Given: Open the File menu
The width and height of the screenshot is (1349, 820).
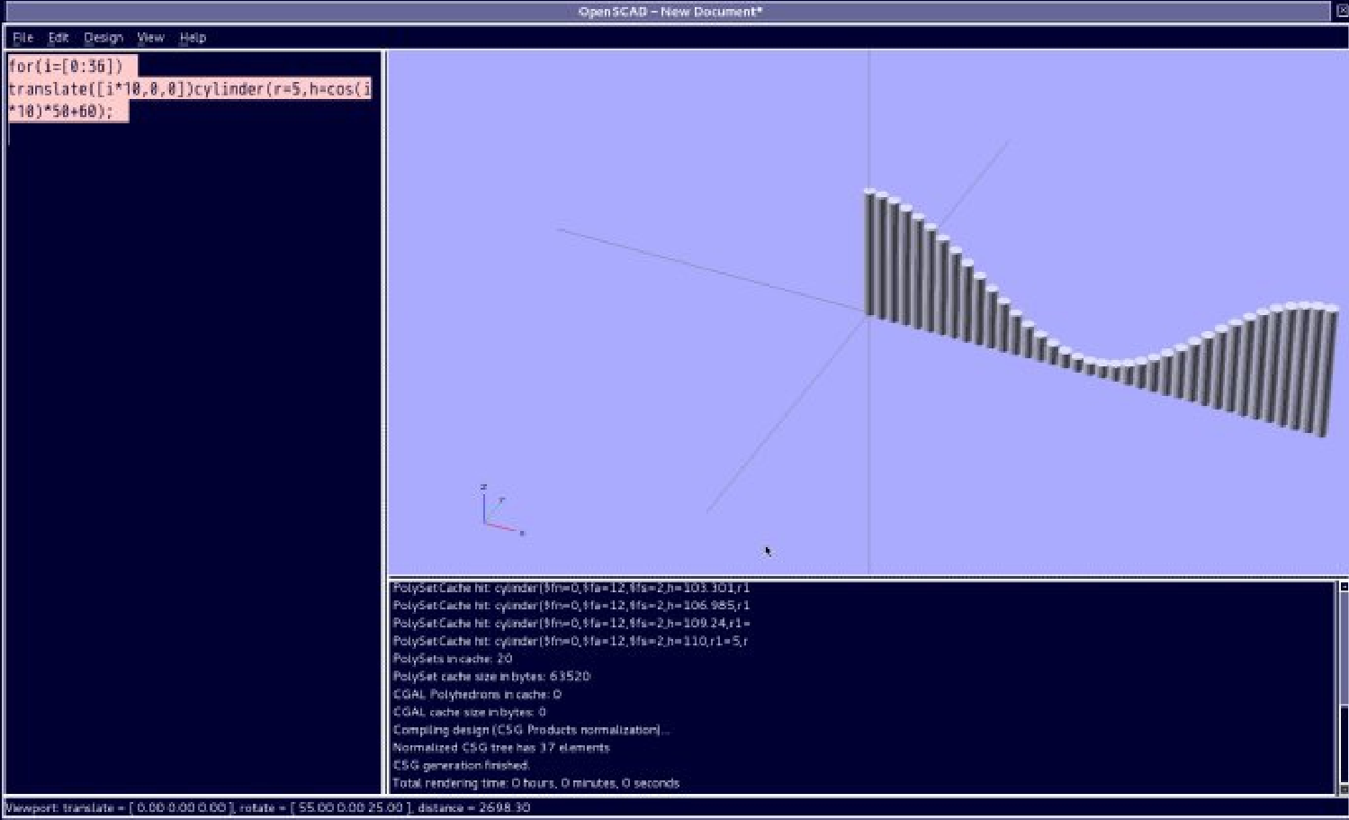Looking at the screenshot, I should [x=22, y=38].
